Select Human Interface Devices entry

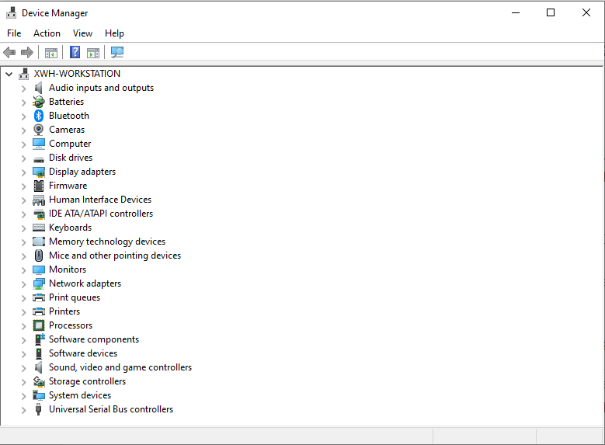(99, 200)
